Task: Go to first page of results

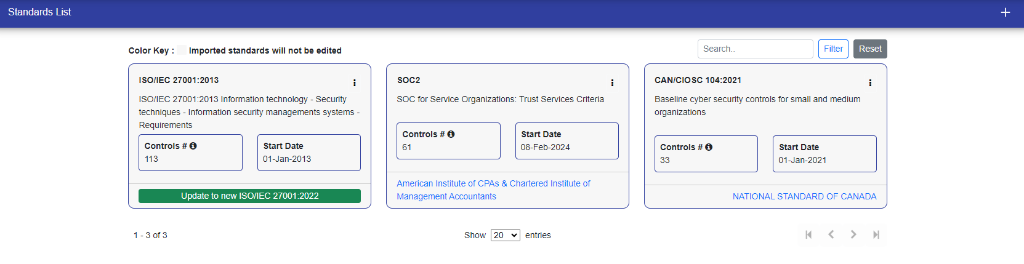Action: point(808,234)
